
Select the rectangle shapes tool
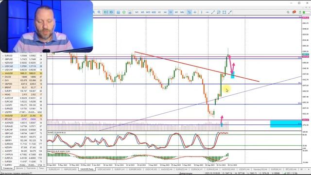(225, 12)
